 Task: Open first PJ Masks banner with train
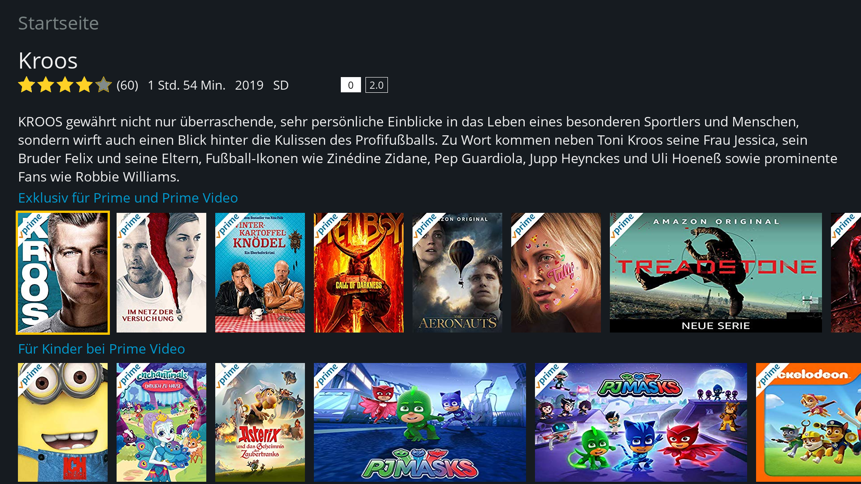pyautogui.click(x=420, y=422)
